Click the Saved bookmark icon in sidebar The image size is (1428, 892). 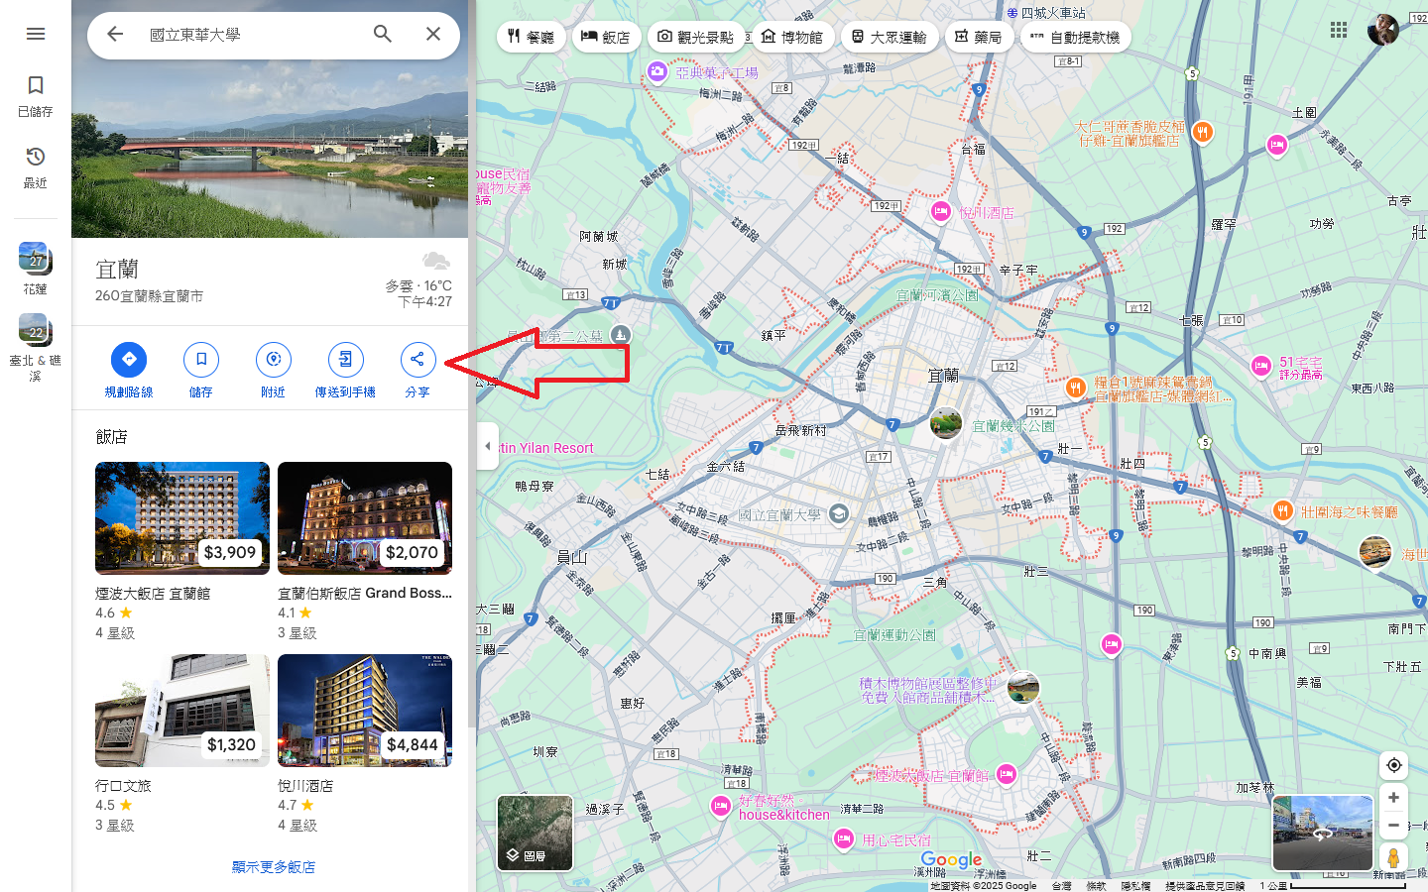click(x=36, y=86)
